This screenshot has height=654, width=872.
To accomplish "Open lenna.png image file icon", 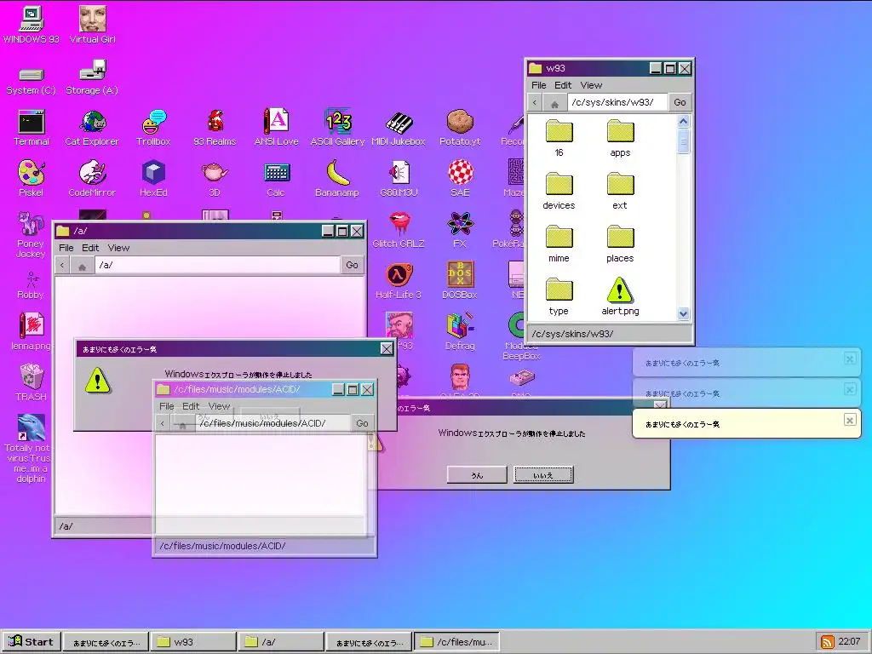I will pyautogui.click(x=32, y=331).
